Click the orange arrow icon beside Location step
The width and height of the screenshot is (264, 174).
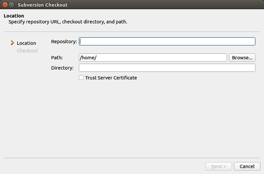point(12,43)
